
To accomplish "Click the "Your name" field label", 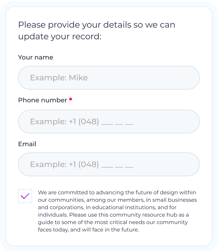I will pos(36,57).
